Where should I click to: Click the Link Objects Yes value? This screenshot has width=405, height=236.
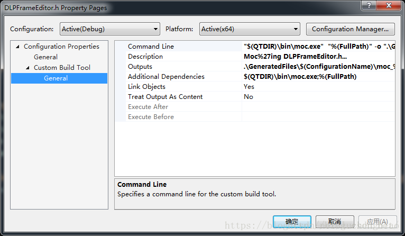[x=248, y=87]
